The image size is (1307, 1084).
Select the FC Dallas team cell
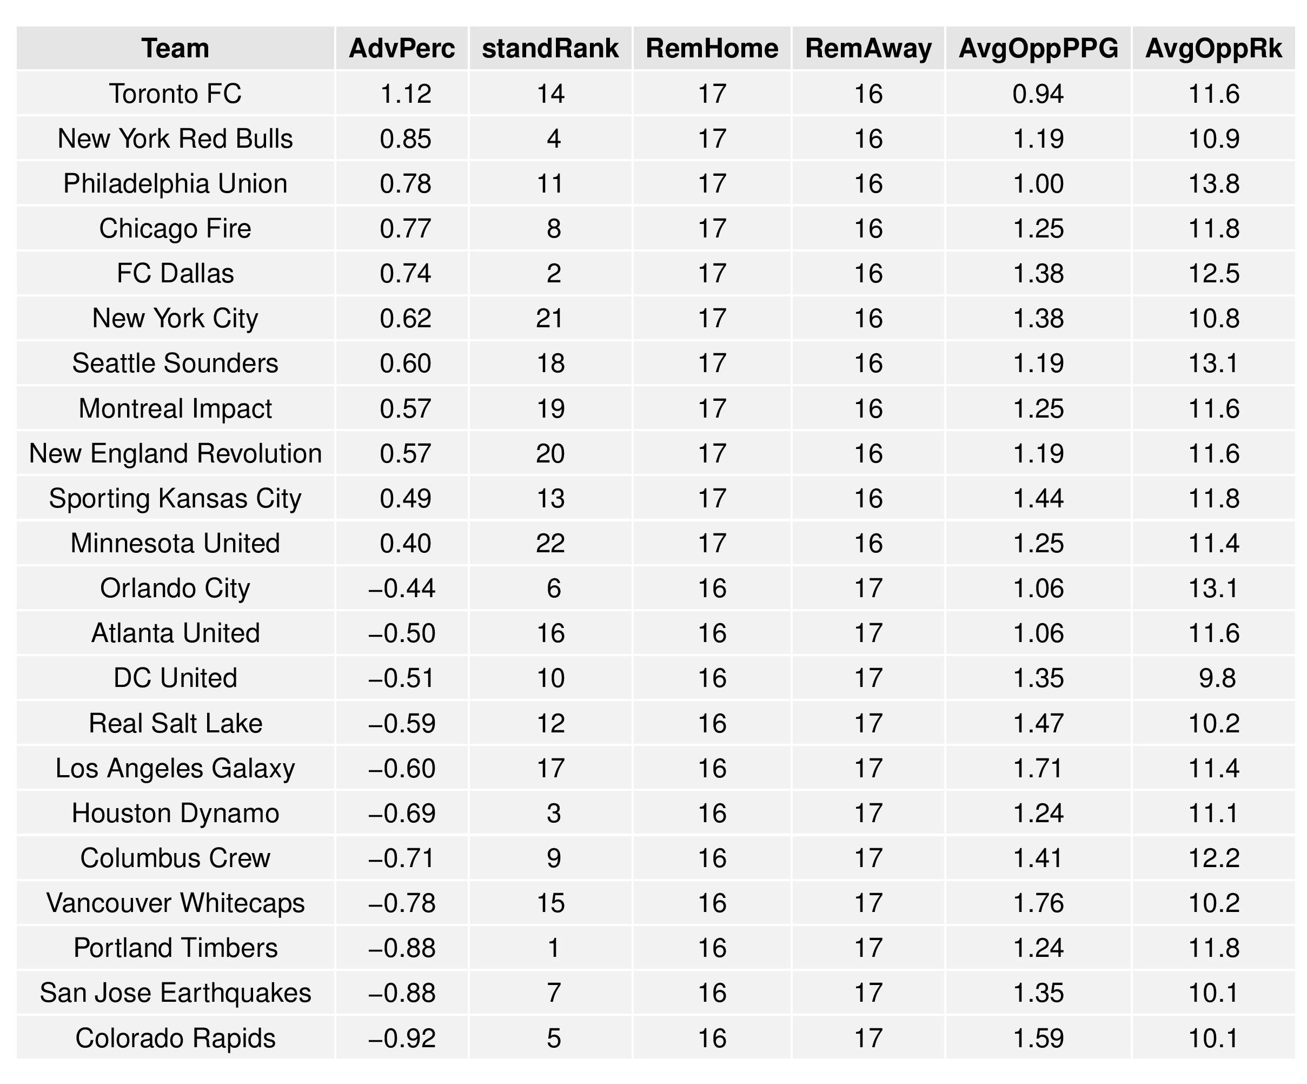tap(175, 273)
